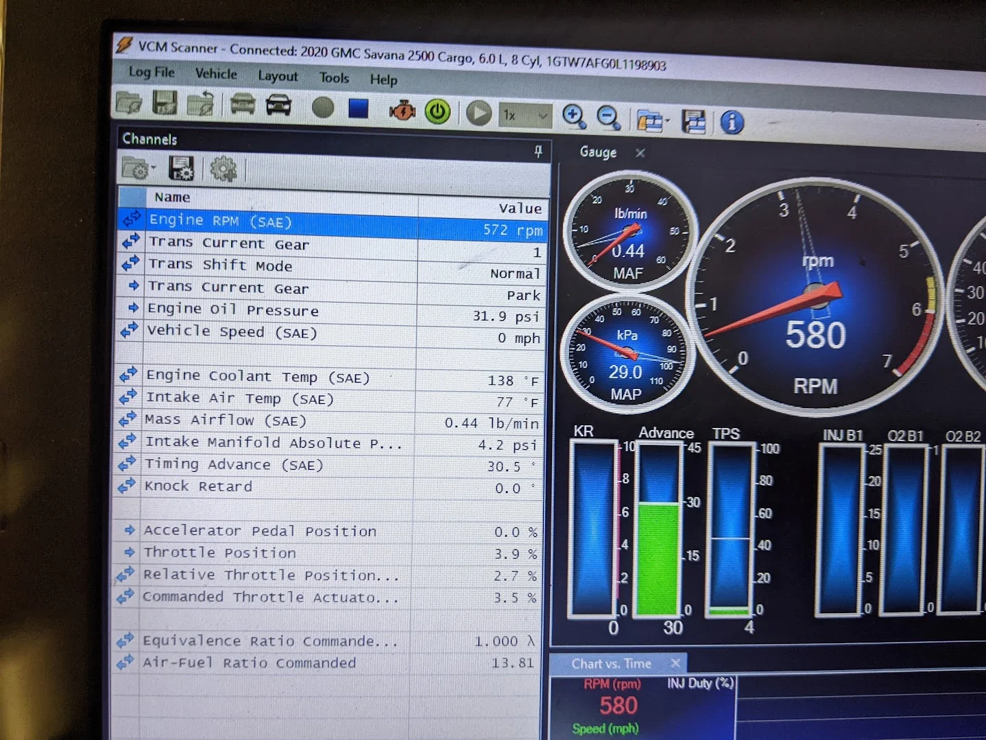
Task: Click the TPS bar gauge
Action: tap(730, 529)
